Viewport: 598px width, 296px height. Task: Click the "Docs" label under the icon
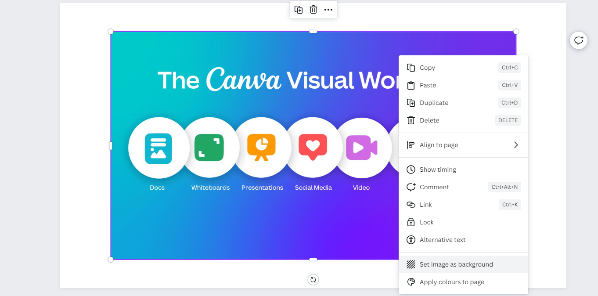tap(157, 188)
